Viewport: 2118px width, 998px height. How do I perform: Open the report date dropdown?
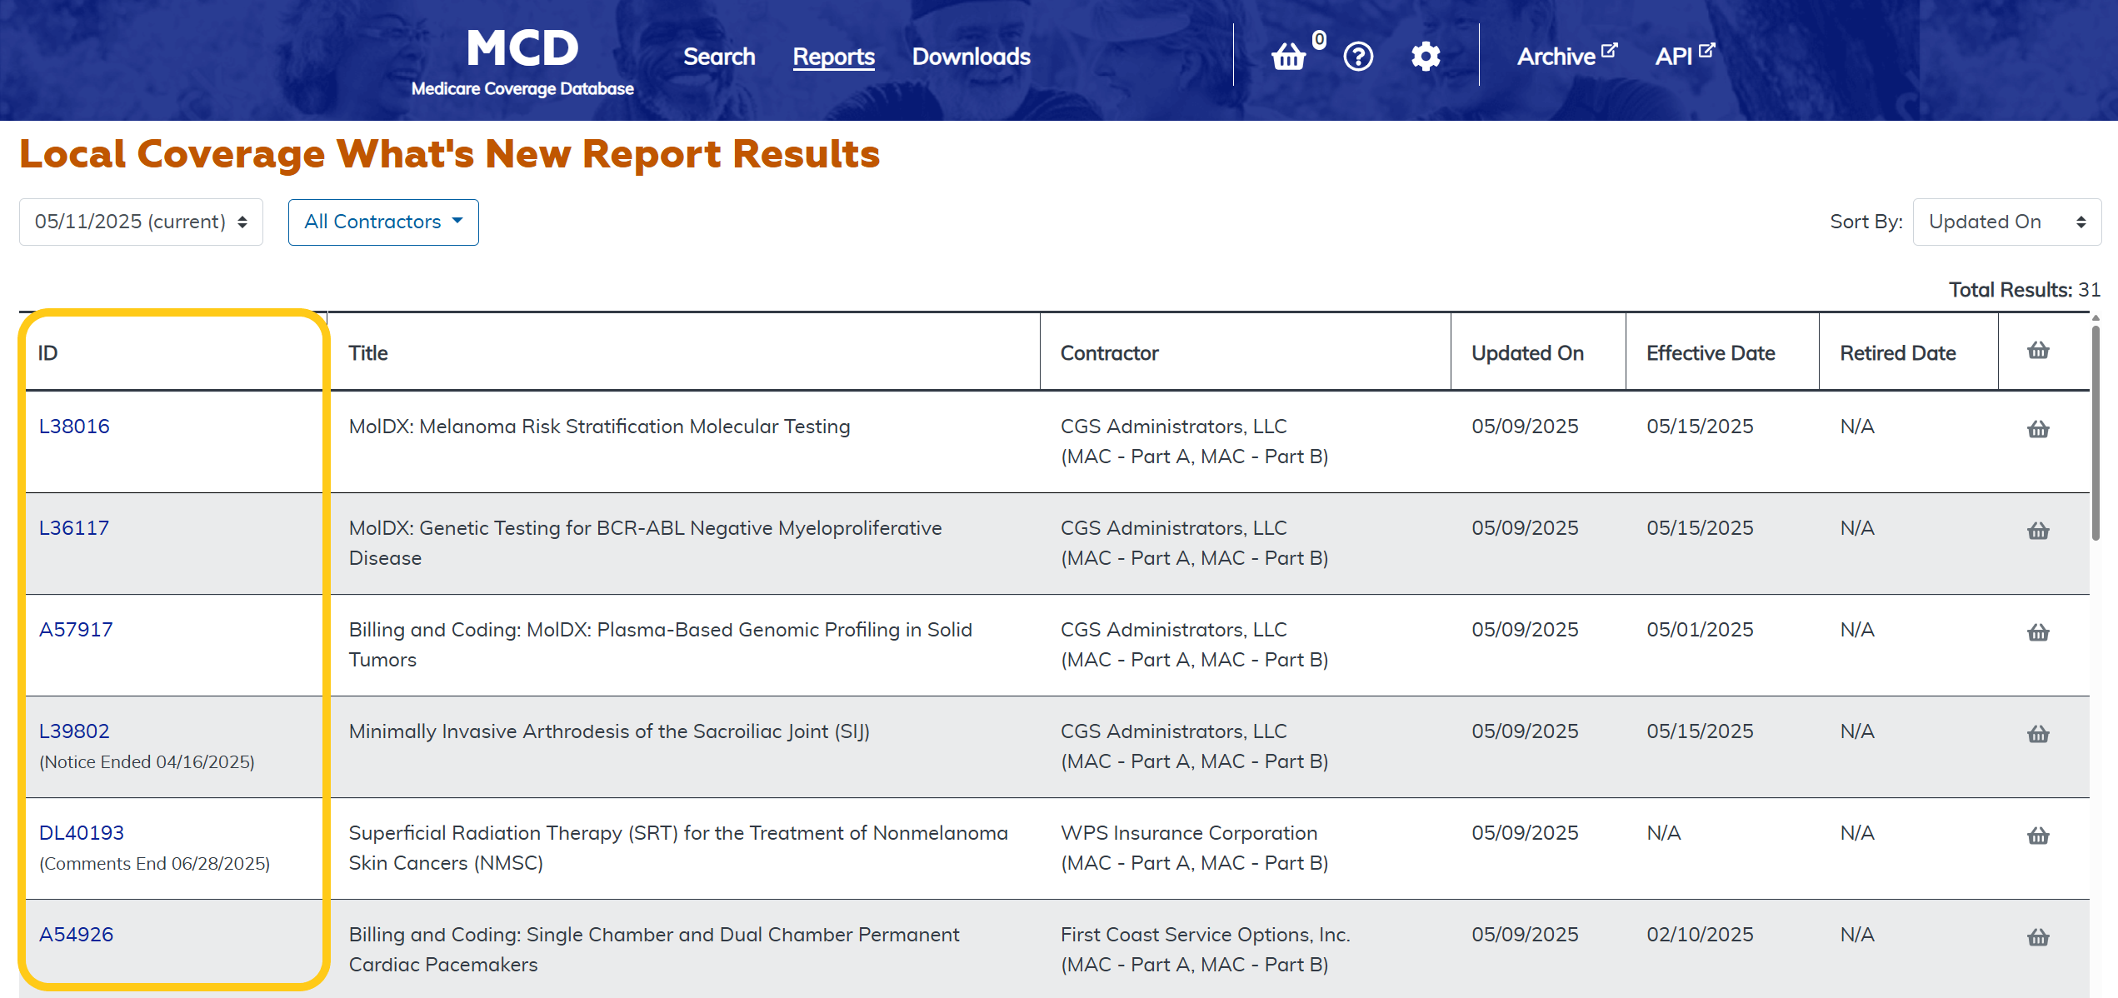[x=141, y=222]
